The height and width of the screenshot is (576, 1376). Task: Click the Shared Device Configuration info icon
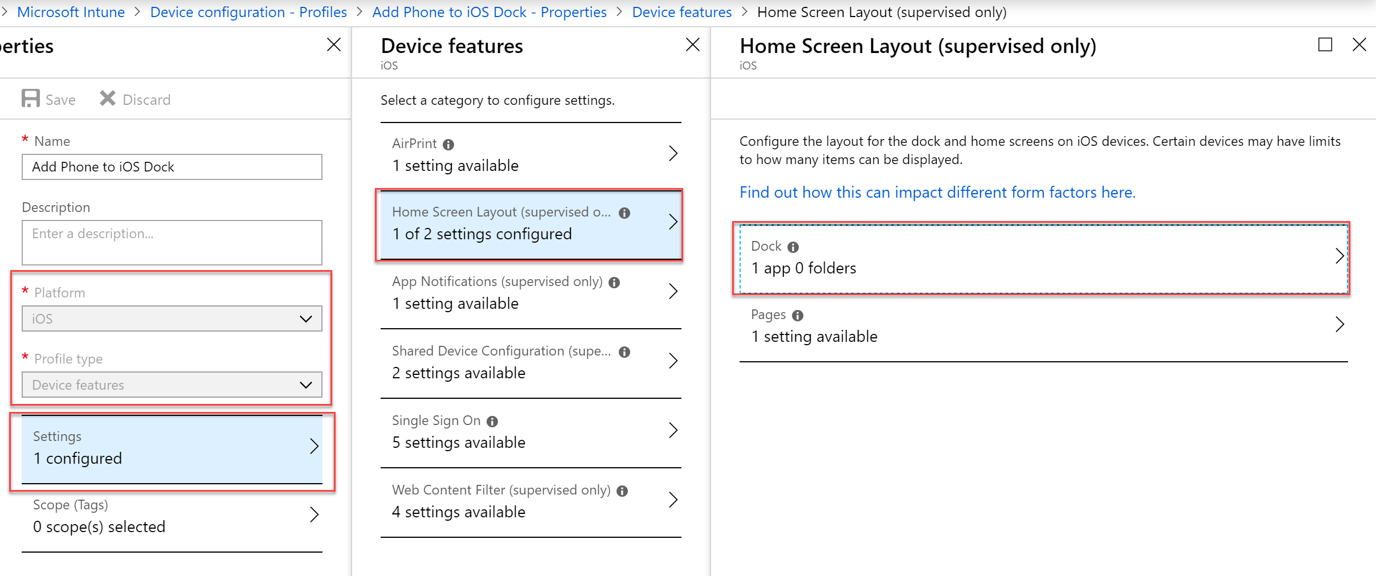(624, 352)
